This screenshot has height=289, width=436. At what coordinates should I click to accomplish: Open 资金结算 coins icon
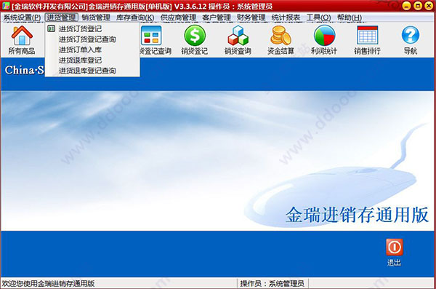[280, 40]
